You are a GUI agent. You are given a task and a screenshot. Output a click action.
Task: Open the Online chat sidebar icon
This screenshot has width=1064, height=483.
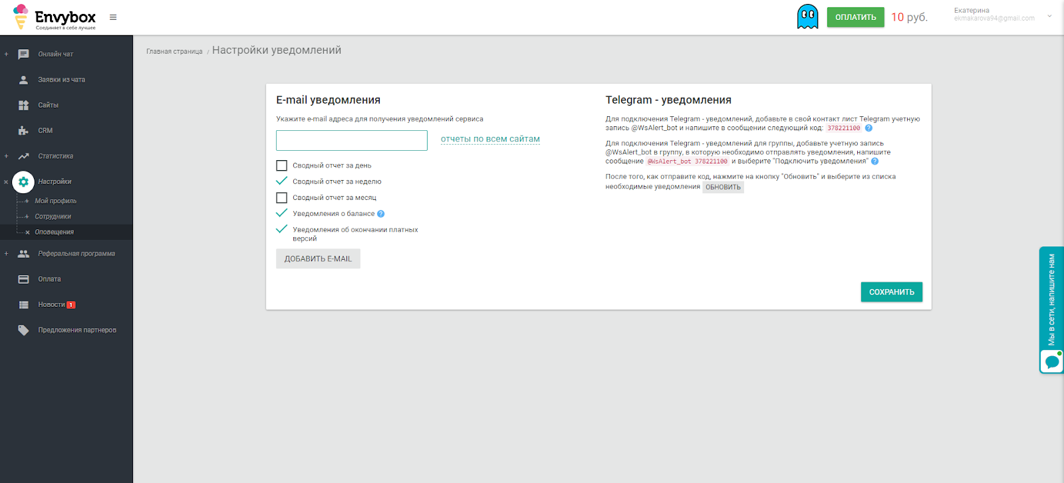pyautogui.click(x=24, y=54)
